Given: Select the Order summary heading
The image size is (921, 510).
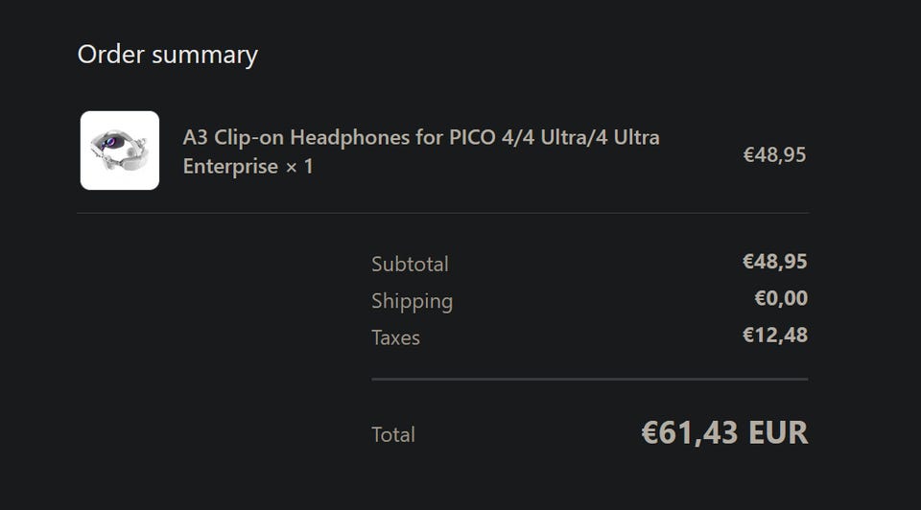Looking at the screenshot, I should (x=167, y=55).
